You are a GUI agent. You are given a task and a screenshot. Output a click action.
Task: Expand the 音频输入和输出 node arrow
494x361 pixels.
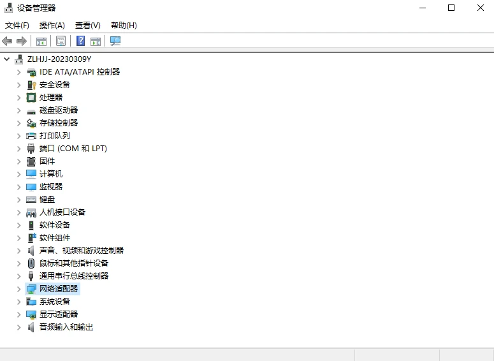pos(19,327)
